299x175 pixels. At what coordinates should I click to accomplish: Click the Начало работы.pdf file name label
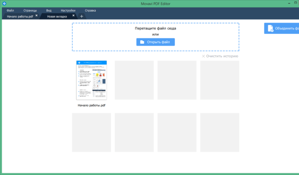click(91, 105)
